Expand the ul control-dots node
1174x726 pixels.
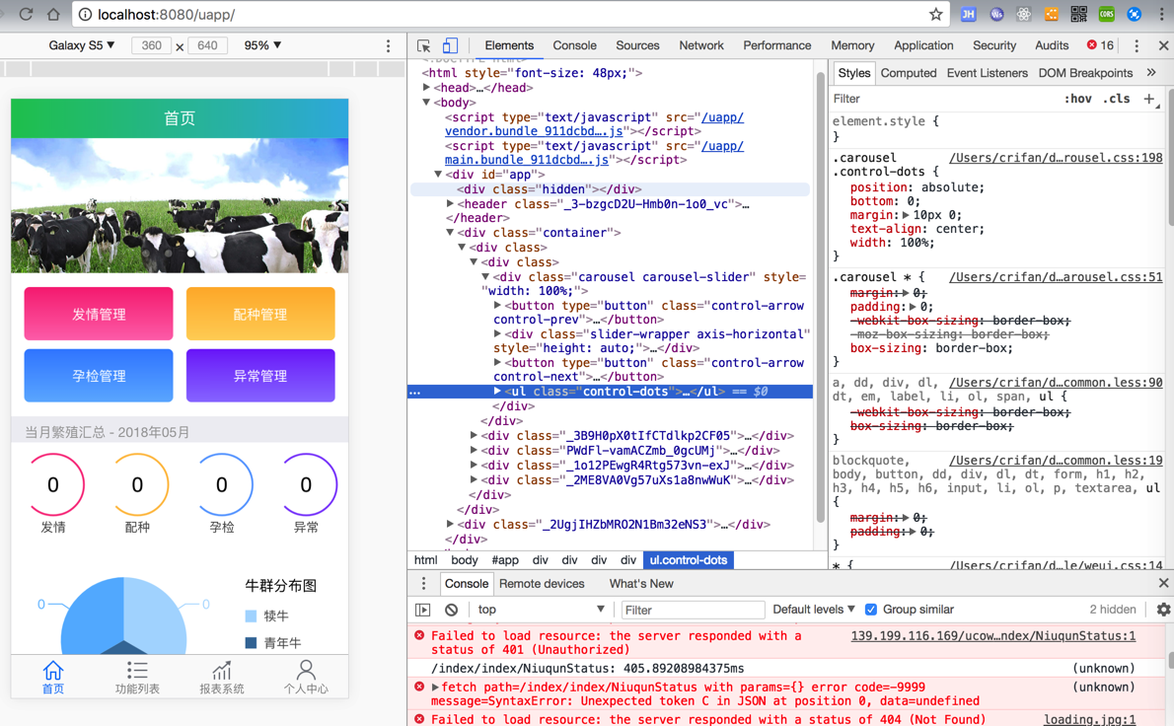(498, 392)
